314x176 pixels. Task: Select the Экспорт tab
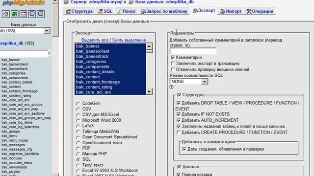[x=204, y=11]
